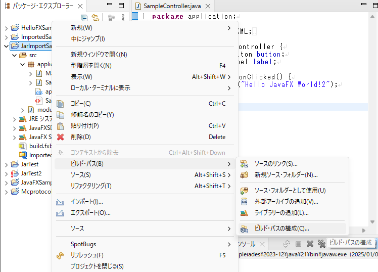Screen dimensions: 378x272
Task: Maximize the Package Explorer panel
Action: click(x=121, y=5)
